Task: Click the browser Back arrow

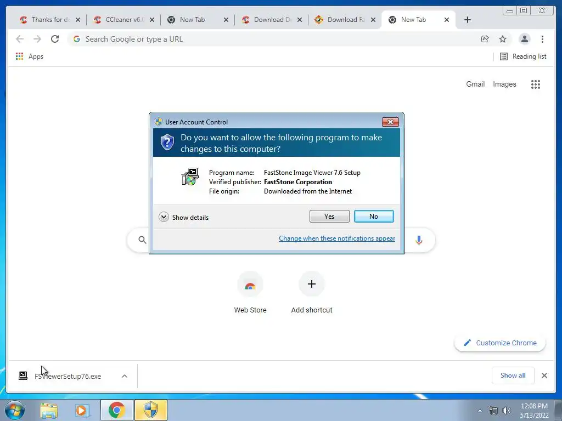Action: click(20, 39)
